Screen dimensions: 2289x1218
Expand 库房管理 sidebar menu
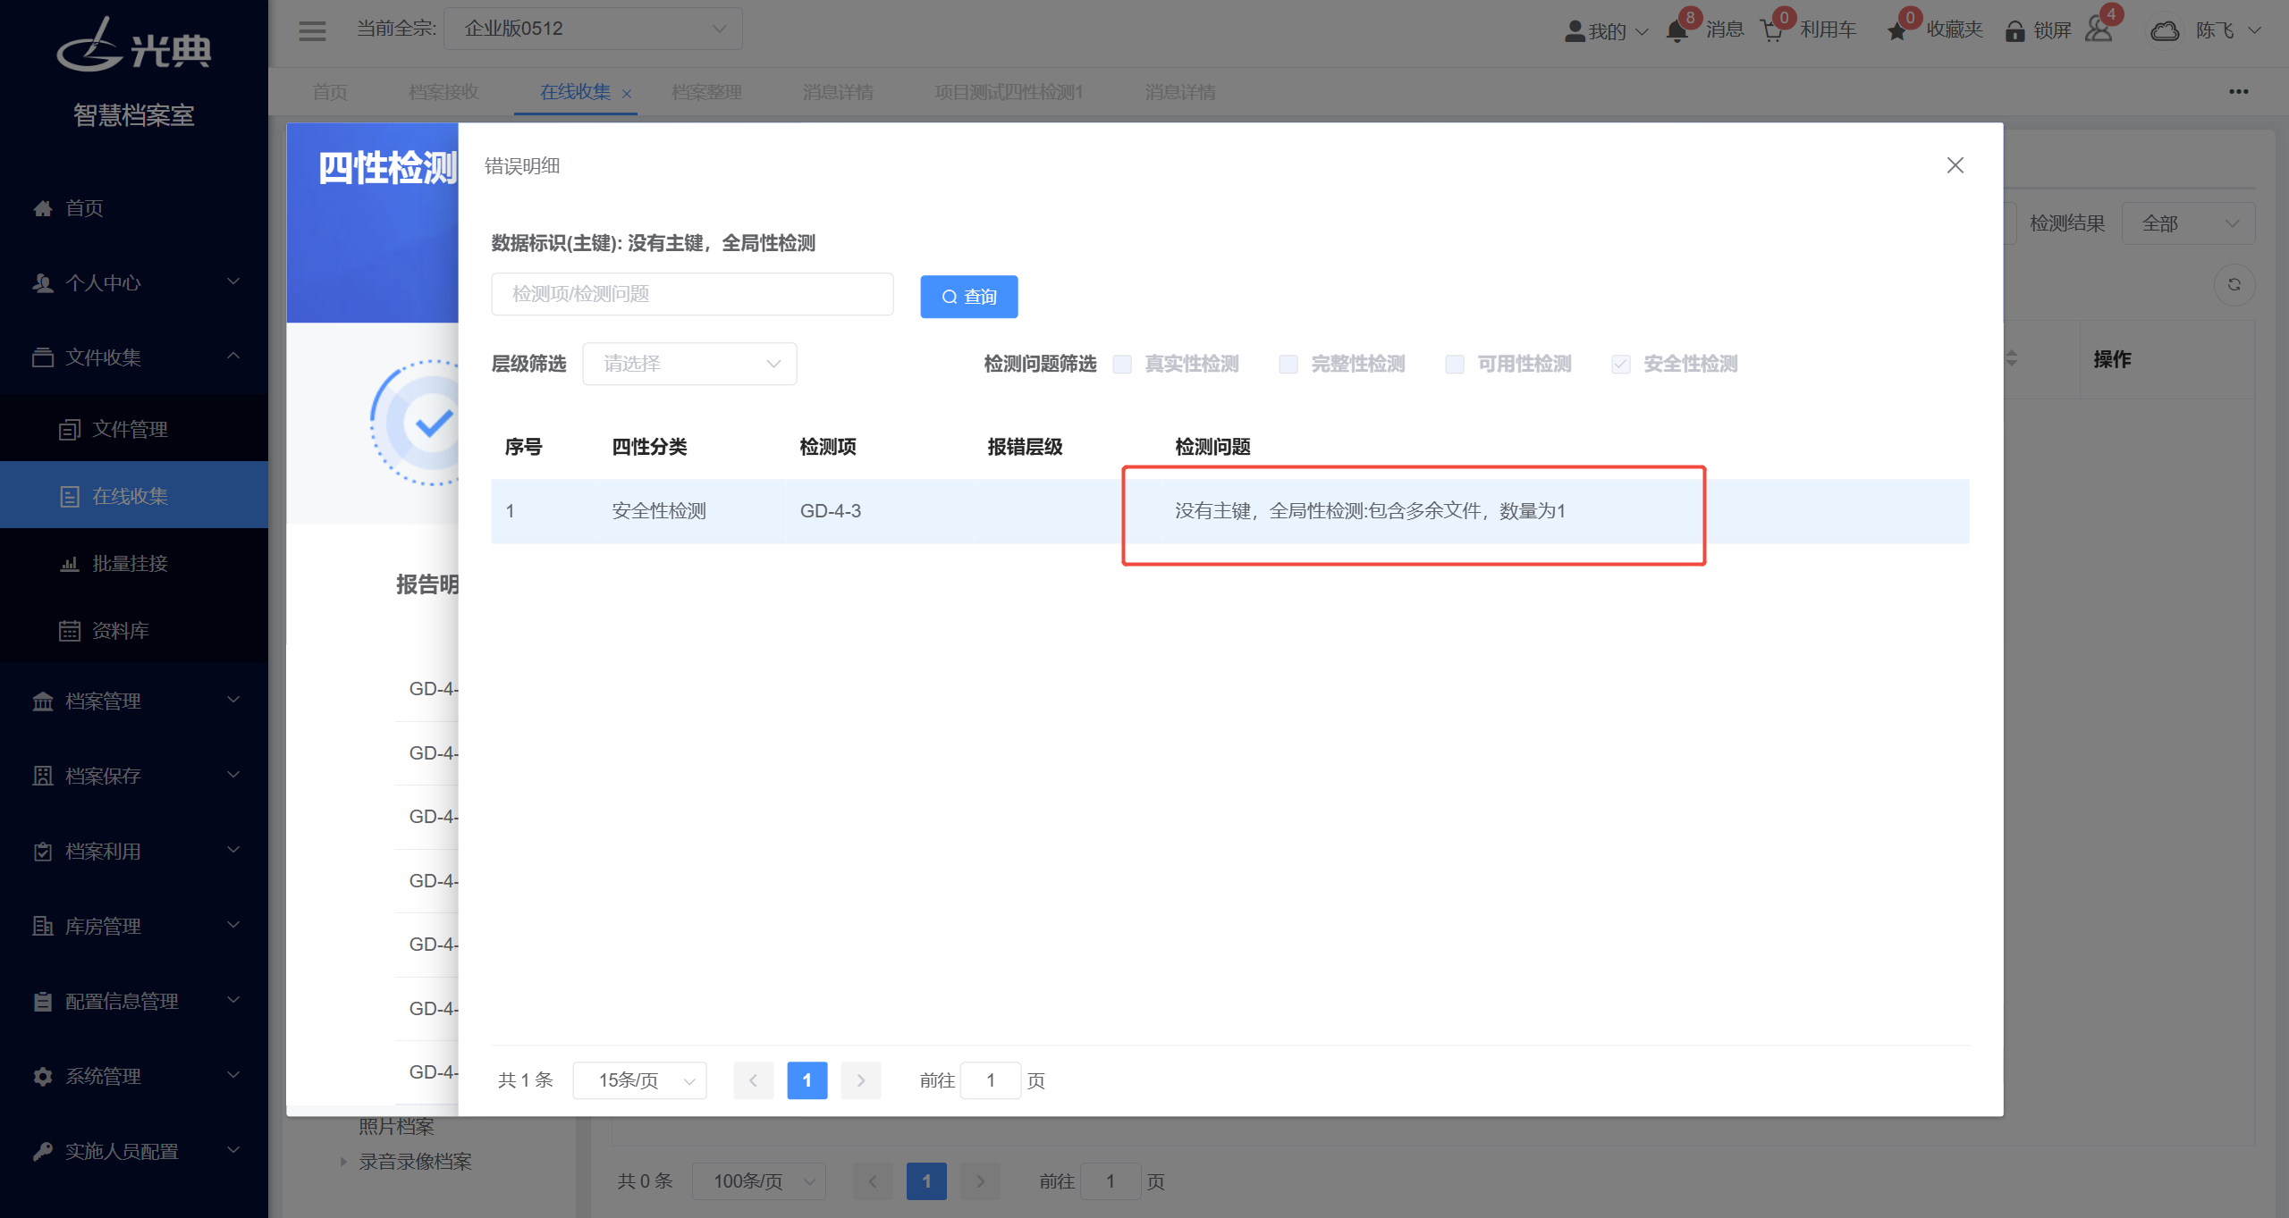134,926
